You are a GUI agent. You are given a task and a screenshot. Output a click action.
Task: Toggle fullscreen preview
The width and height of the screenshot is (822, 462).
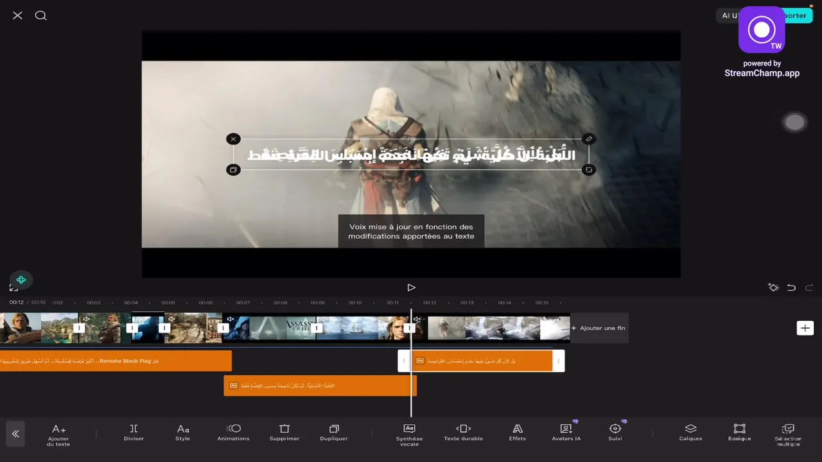[13, 287]
